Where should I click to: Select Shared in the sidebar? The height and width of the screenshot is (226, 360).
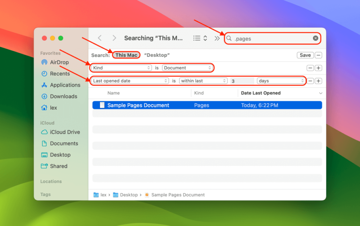[x=58, y=166]
